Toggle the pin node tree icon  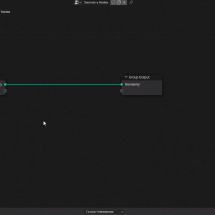tap(131, 3)
